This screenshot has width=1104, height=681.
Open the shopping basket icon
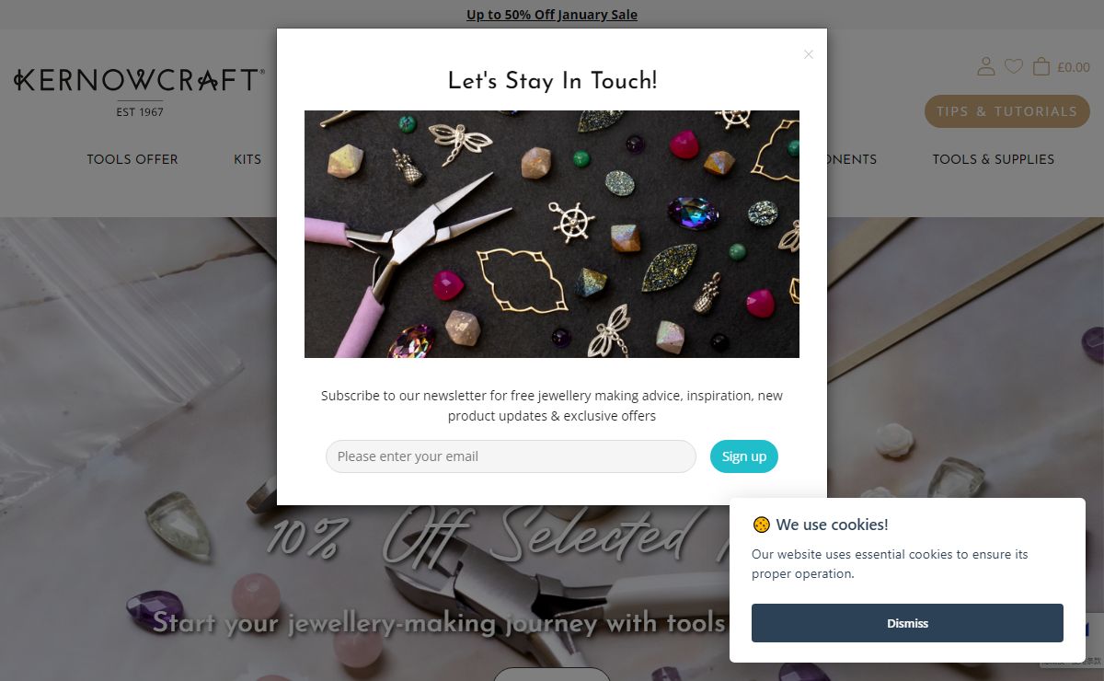1041,66
